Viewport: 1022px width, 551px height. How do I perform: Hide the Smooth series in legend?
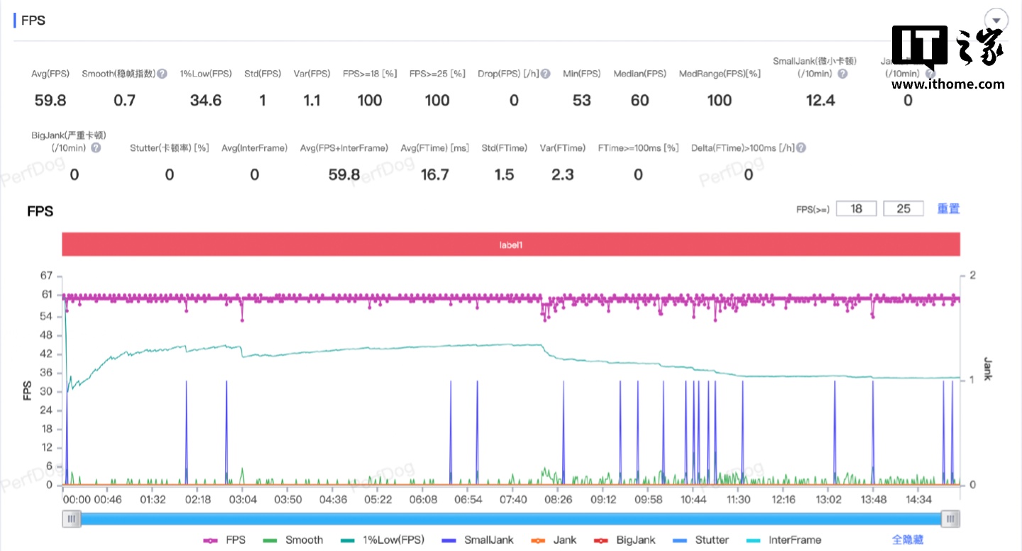pos(293,540)
